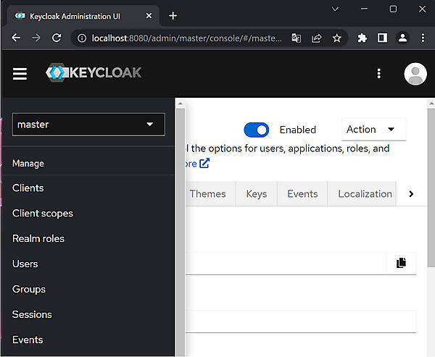
Task: Open the Action dropdown
Action: click(x=373, y=130)
